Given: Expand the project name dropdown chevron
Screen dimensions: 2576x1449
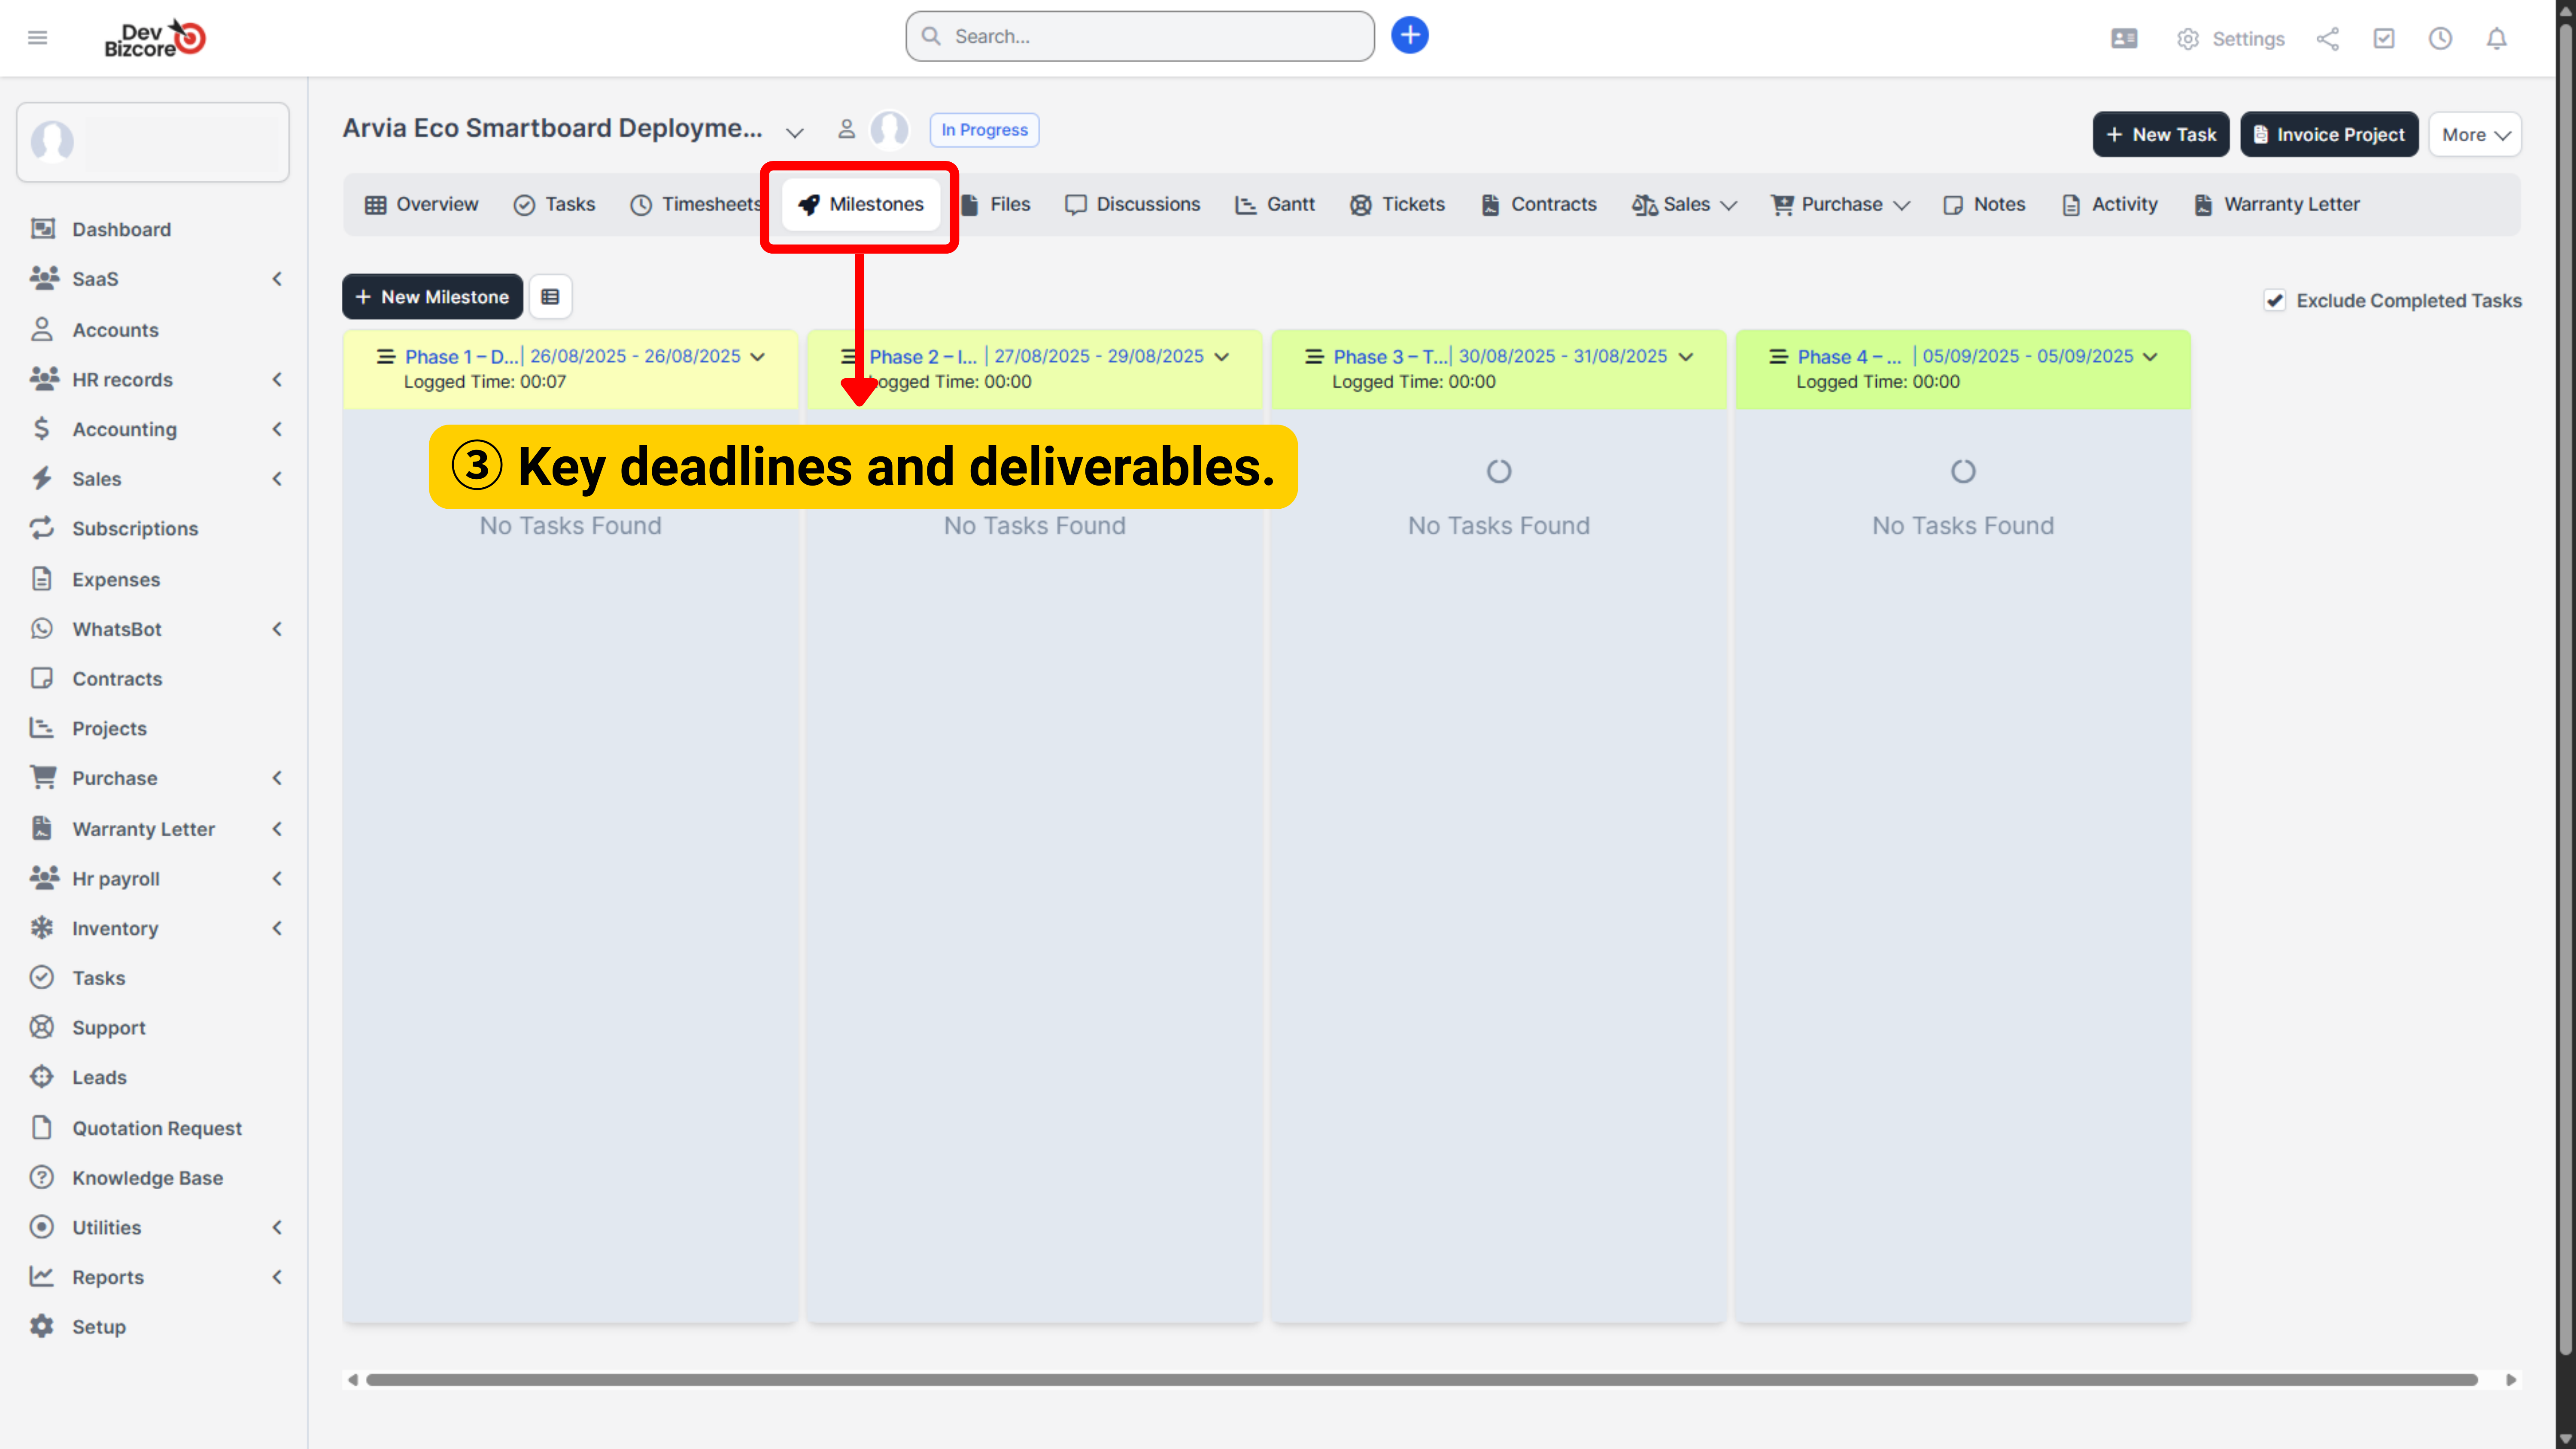Looking at the screenshot, I should pyautogui.click(x=795, y=133).
